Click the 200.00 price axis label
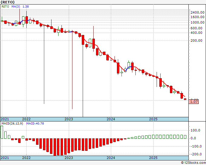 pos(196,40)
